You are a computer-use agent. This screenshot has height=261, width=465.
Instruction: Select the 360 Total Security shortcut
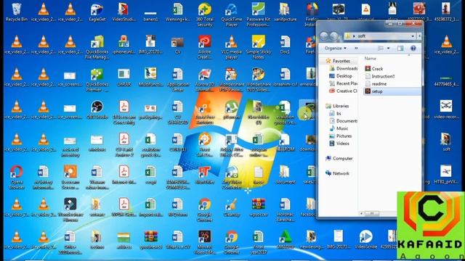pyautogui.click(x=205, y=14)
